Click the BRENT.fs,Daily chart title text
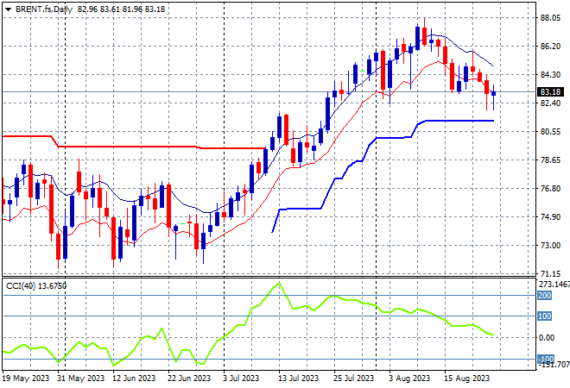The height and width of the screenshot is (388, 570). pos(44,9)
